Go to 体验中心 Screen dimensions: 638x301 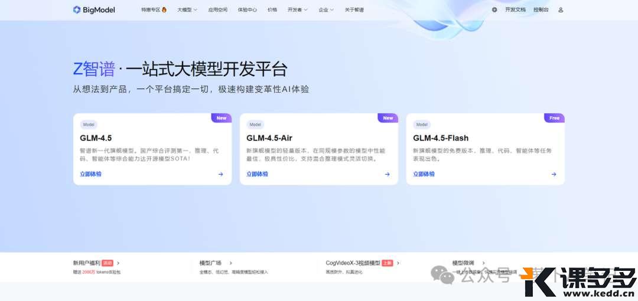[248, 10]
